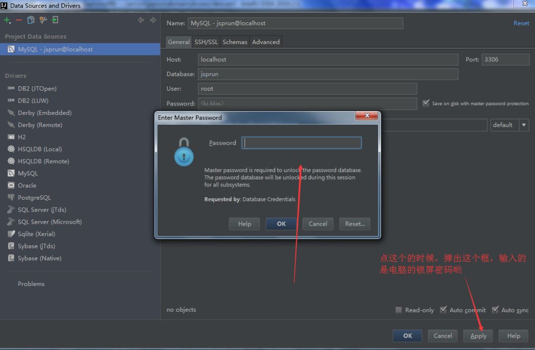Click the User field containing root
Screen dimensions: 535x350
308,89
